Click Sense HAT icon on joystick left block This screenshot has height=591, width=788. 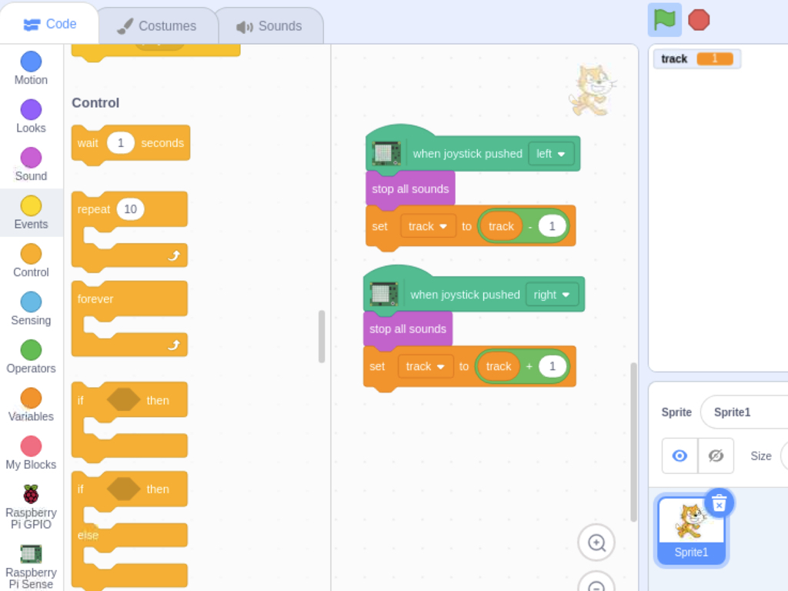tap(386, 153)
